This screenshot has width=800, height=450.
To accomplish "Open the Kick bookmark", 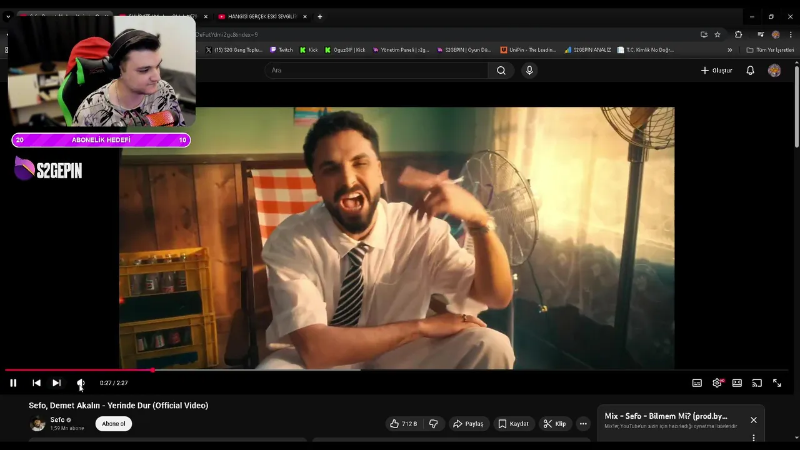I will click(309, 50).
